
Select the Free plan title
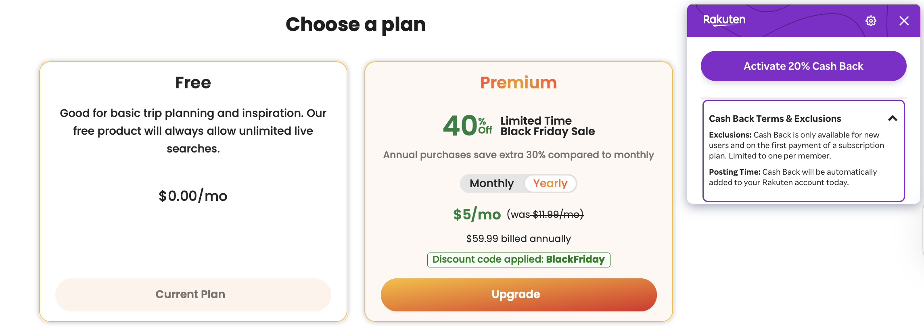(x=192, y=82)
